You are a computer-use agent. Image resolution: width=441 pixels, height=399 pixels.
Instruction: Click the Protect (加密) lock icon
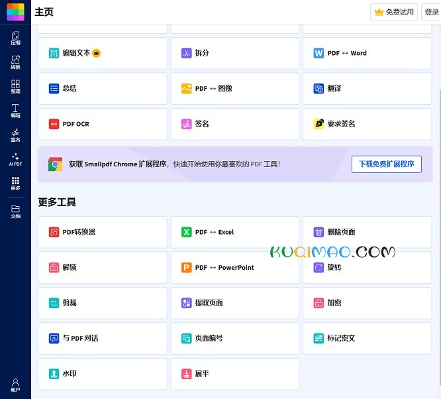[318, 303]
